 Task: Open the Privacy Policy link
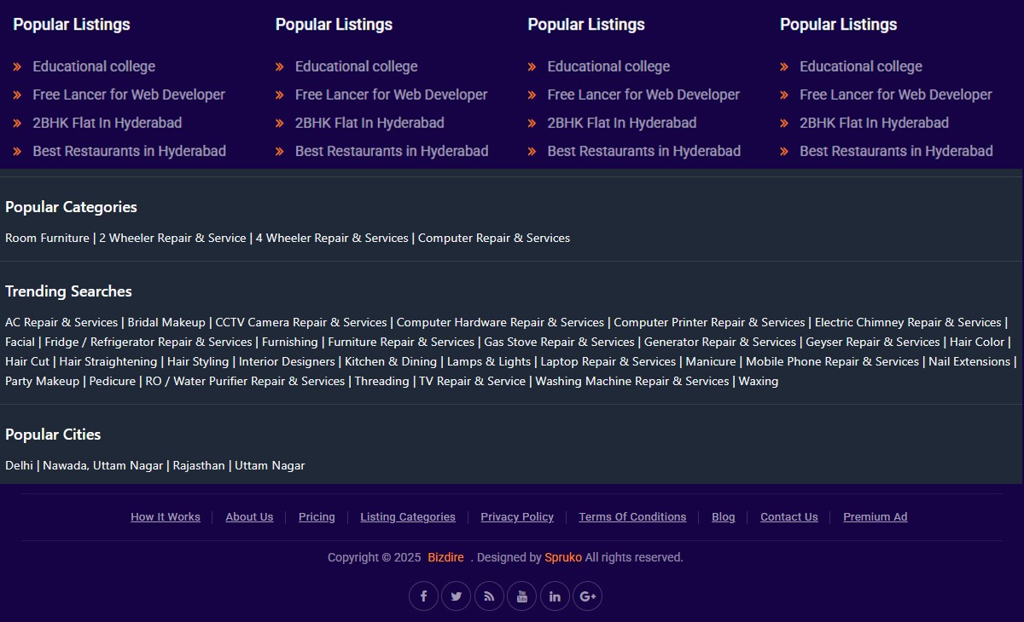517,517
